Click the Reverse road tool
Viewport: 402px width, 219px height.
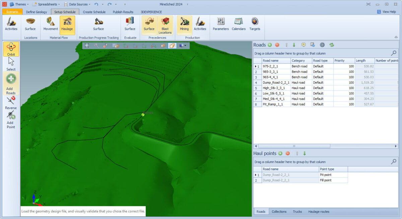click(x=11, y=103)
